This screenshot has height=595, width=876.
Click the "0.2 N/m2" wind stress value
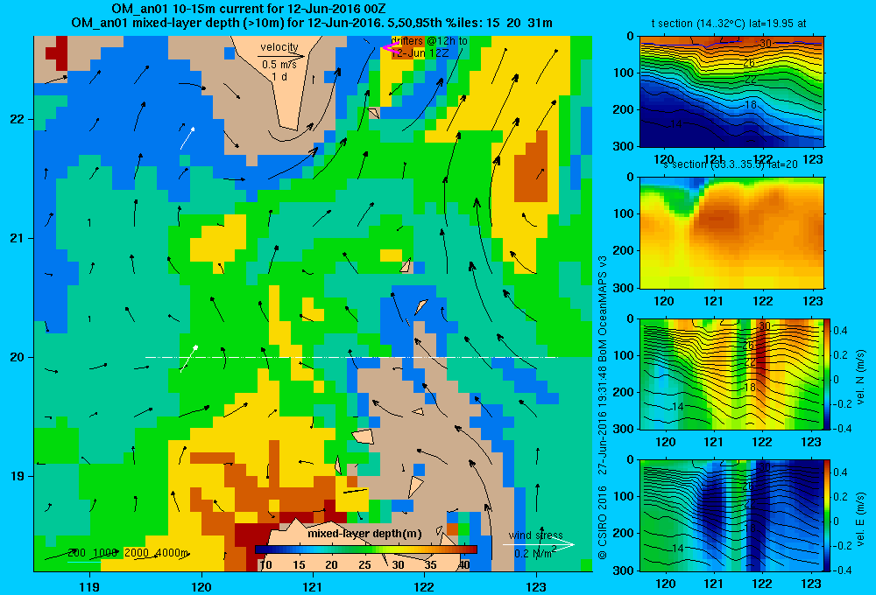536,553
